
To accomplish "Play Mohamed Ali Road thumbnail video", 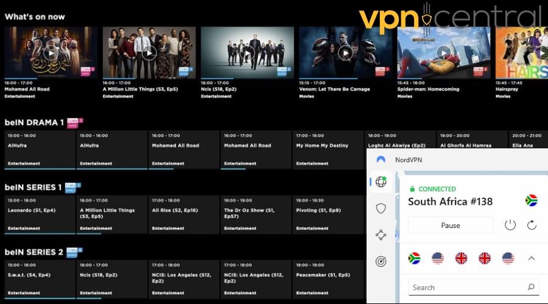I will (x=51, y=53).
